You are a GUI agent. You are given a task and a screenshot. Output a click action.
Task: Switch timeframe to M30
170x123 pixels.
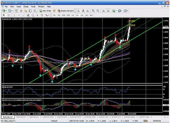click(x=68, y=15)
